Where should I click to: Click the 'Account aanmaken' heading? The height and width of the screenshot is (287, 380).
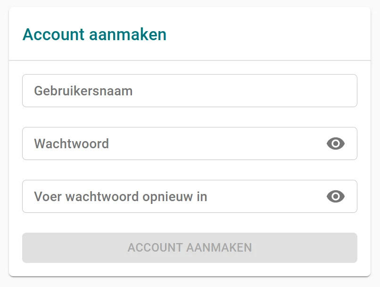94,34
